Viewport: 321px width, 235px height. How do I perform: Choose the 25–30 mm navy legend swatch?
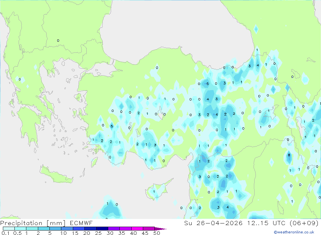102,229
